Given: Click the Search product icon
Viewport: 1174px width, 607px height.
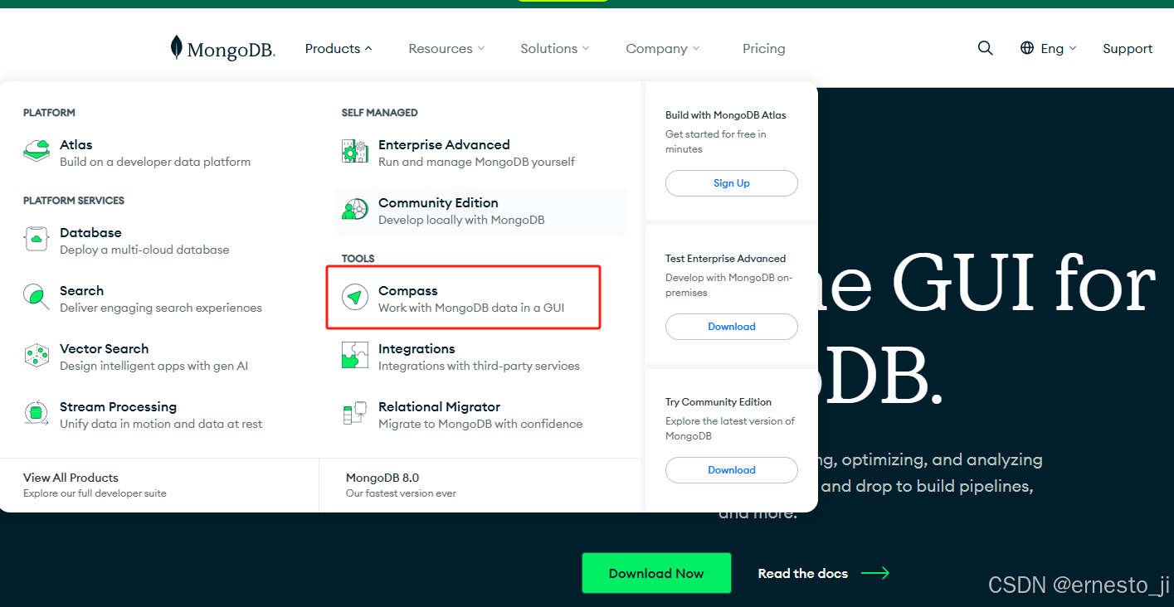Looking at the screenshot, I should click(x=37, y=297).
